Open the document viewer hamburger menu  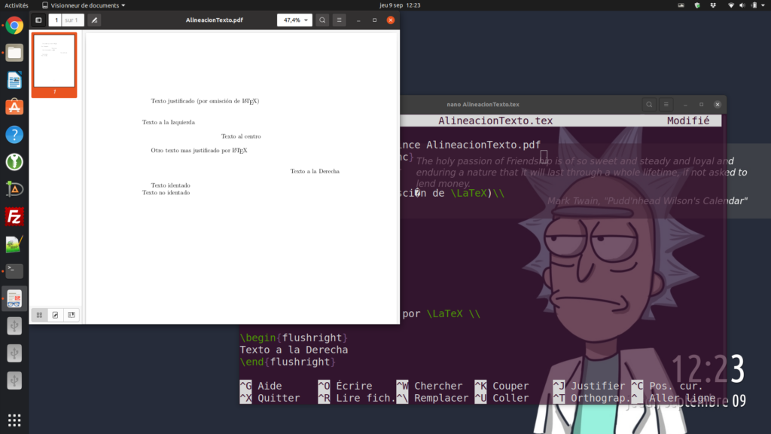point(340,20)
